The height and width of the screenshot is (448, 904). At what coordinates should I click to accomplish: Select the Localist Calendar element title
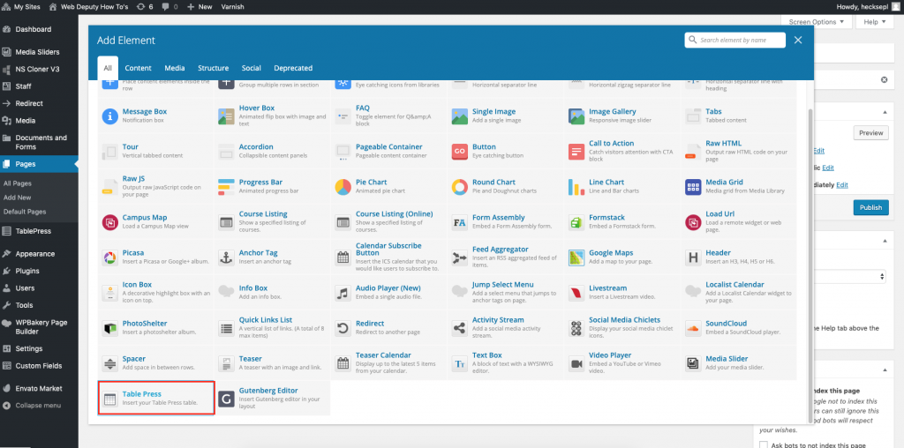coord(734,285)
